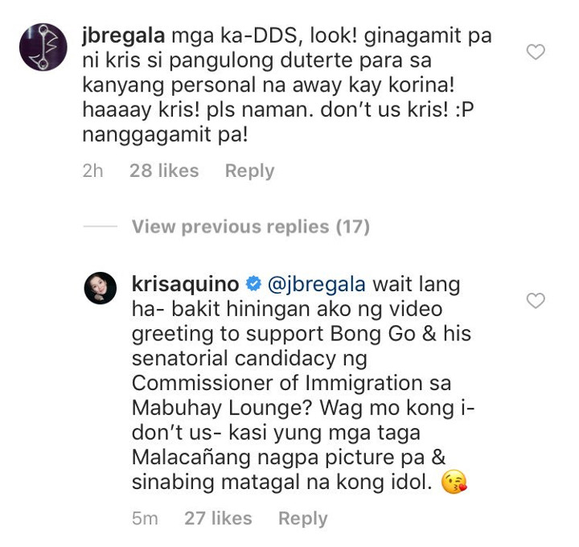Open the @jbregala mention in the reply

pyautogui.click(x=317, y=285)
